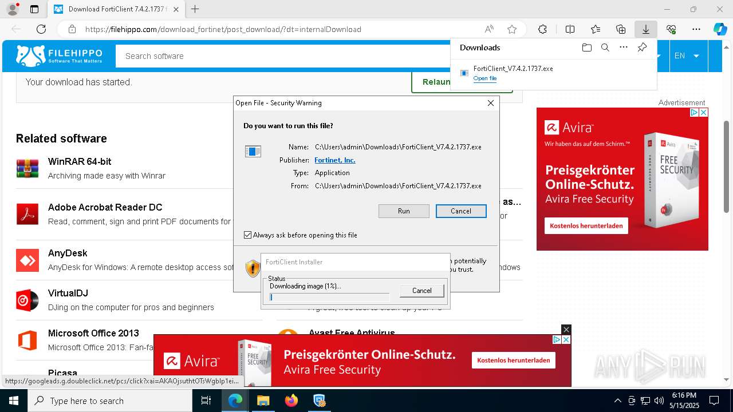The image size is (733, 412).
Task: Click Cancel in Security Warning dialog
Action: pos(461,211)
